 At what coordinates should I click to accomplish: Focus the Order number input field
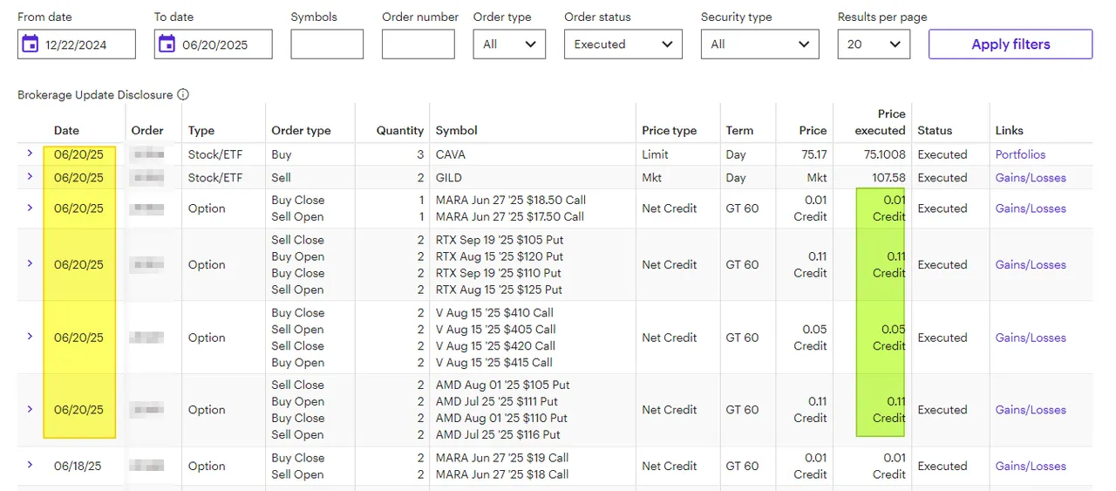[418, 44]
